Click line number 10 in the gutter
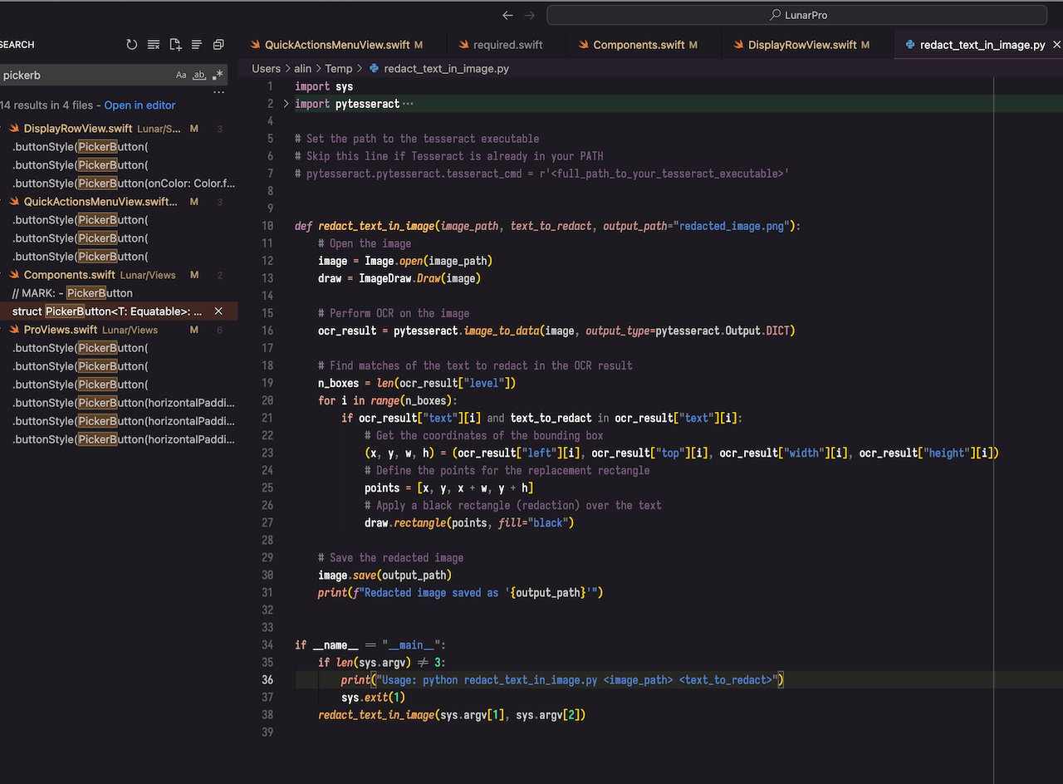 tap(267, 226)
